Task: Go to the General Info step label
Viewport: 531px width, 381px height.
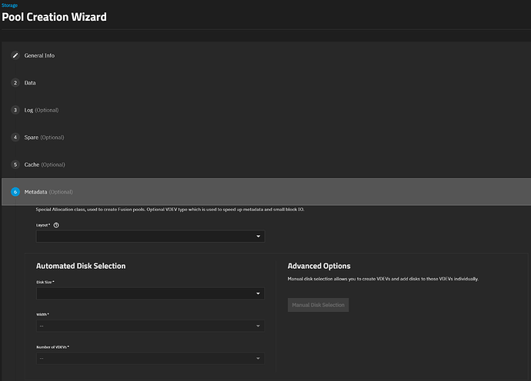Action: tap(39, 55)
